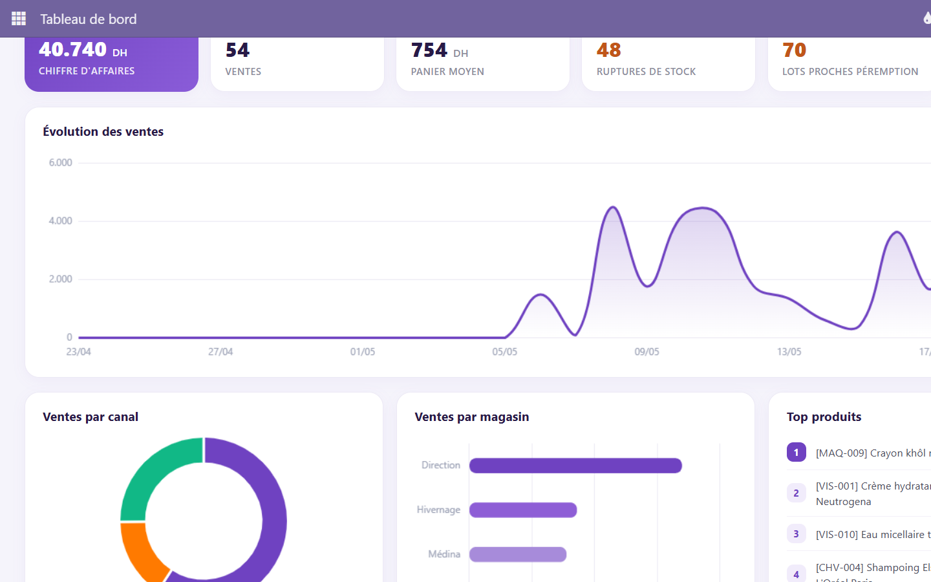
Task: Open the apps grid menu icon
Action: [19, 19]
